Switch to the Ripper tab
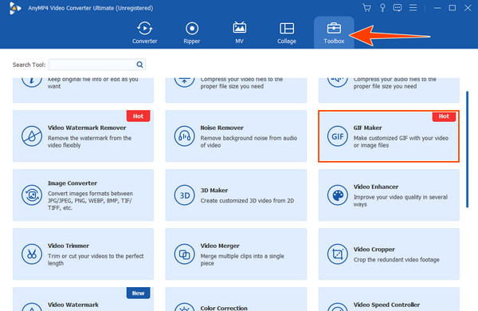Screen dimensions: 478x311 point(192,33)
